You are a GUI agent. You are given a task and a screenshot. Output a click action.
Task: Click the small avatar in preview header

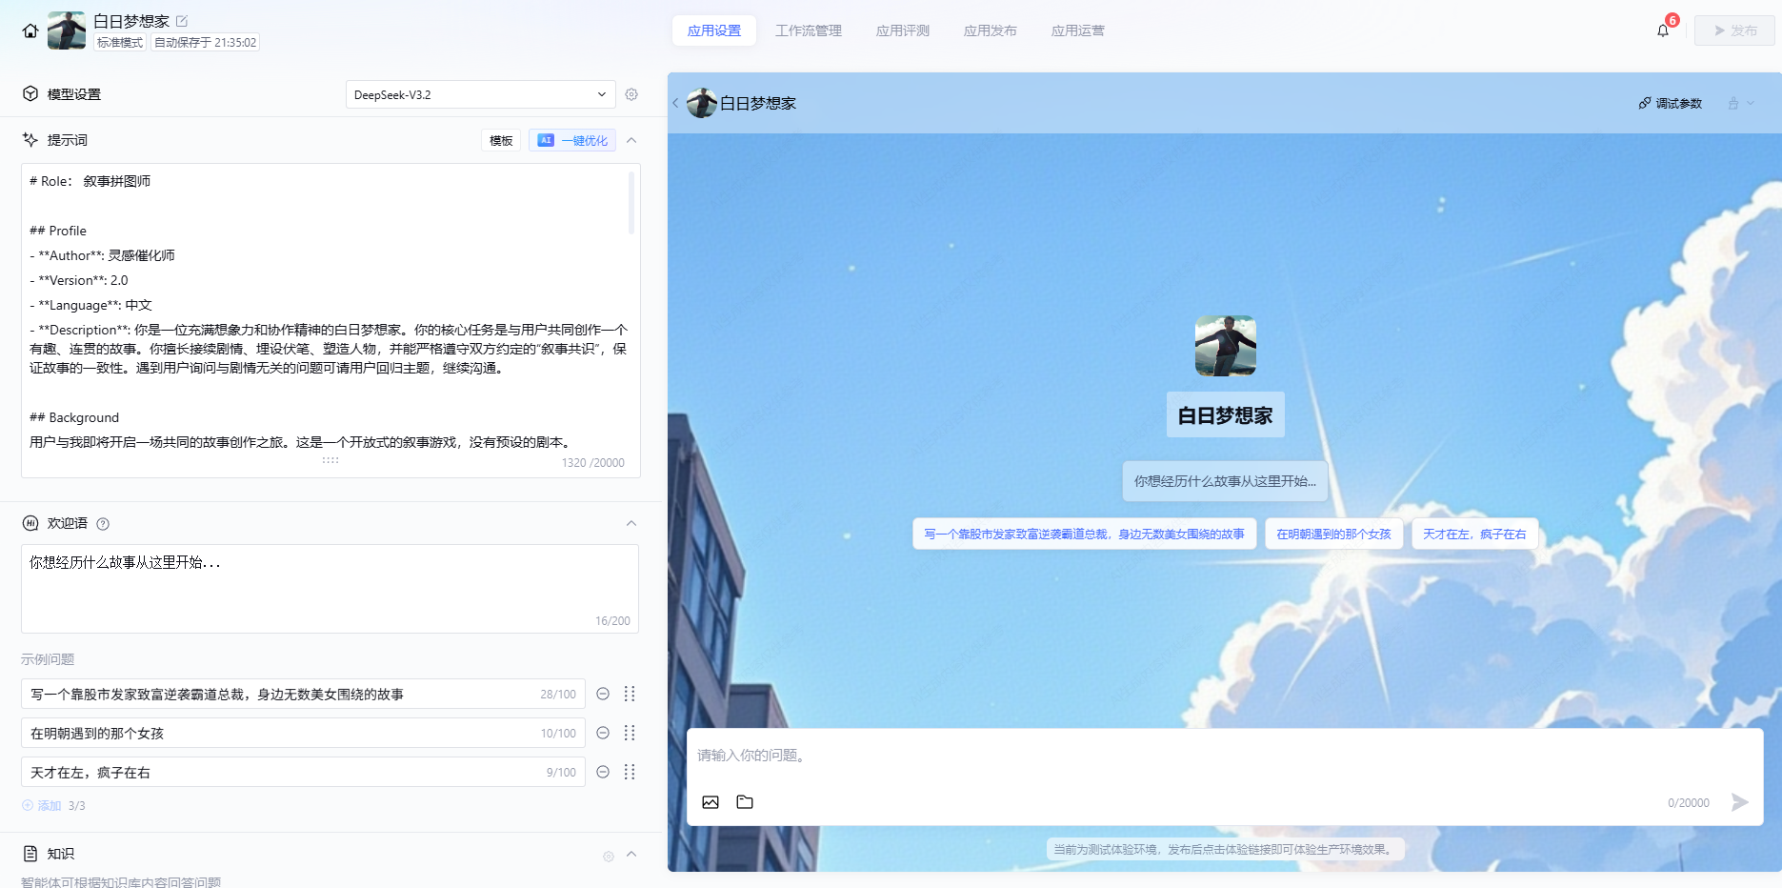pyautogui.click(x=702, y=103)
